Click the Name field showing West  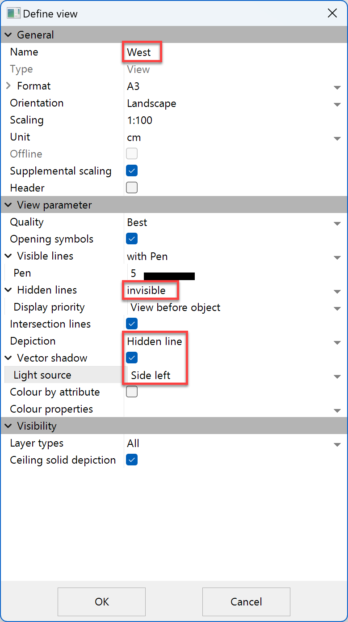[x=139, y=52]
